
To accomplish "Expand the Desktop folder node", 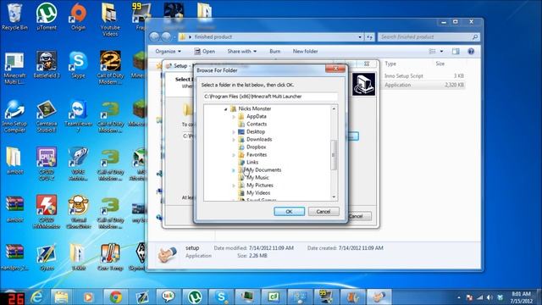I will [234, 132].
